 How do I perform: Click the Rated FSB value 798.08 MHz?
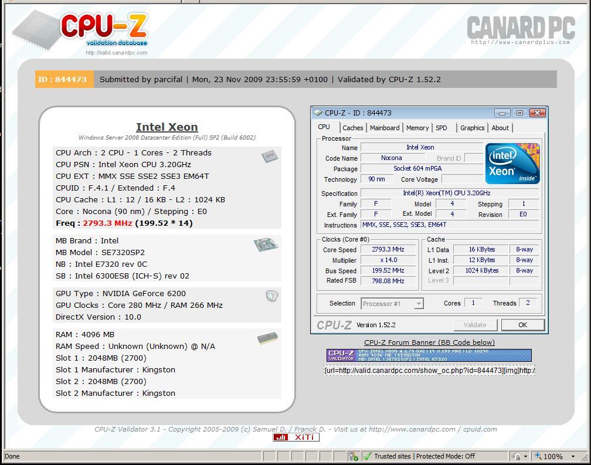point(388,281)
